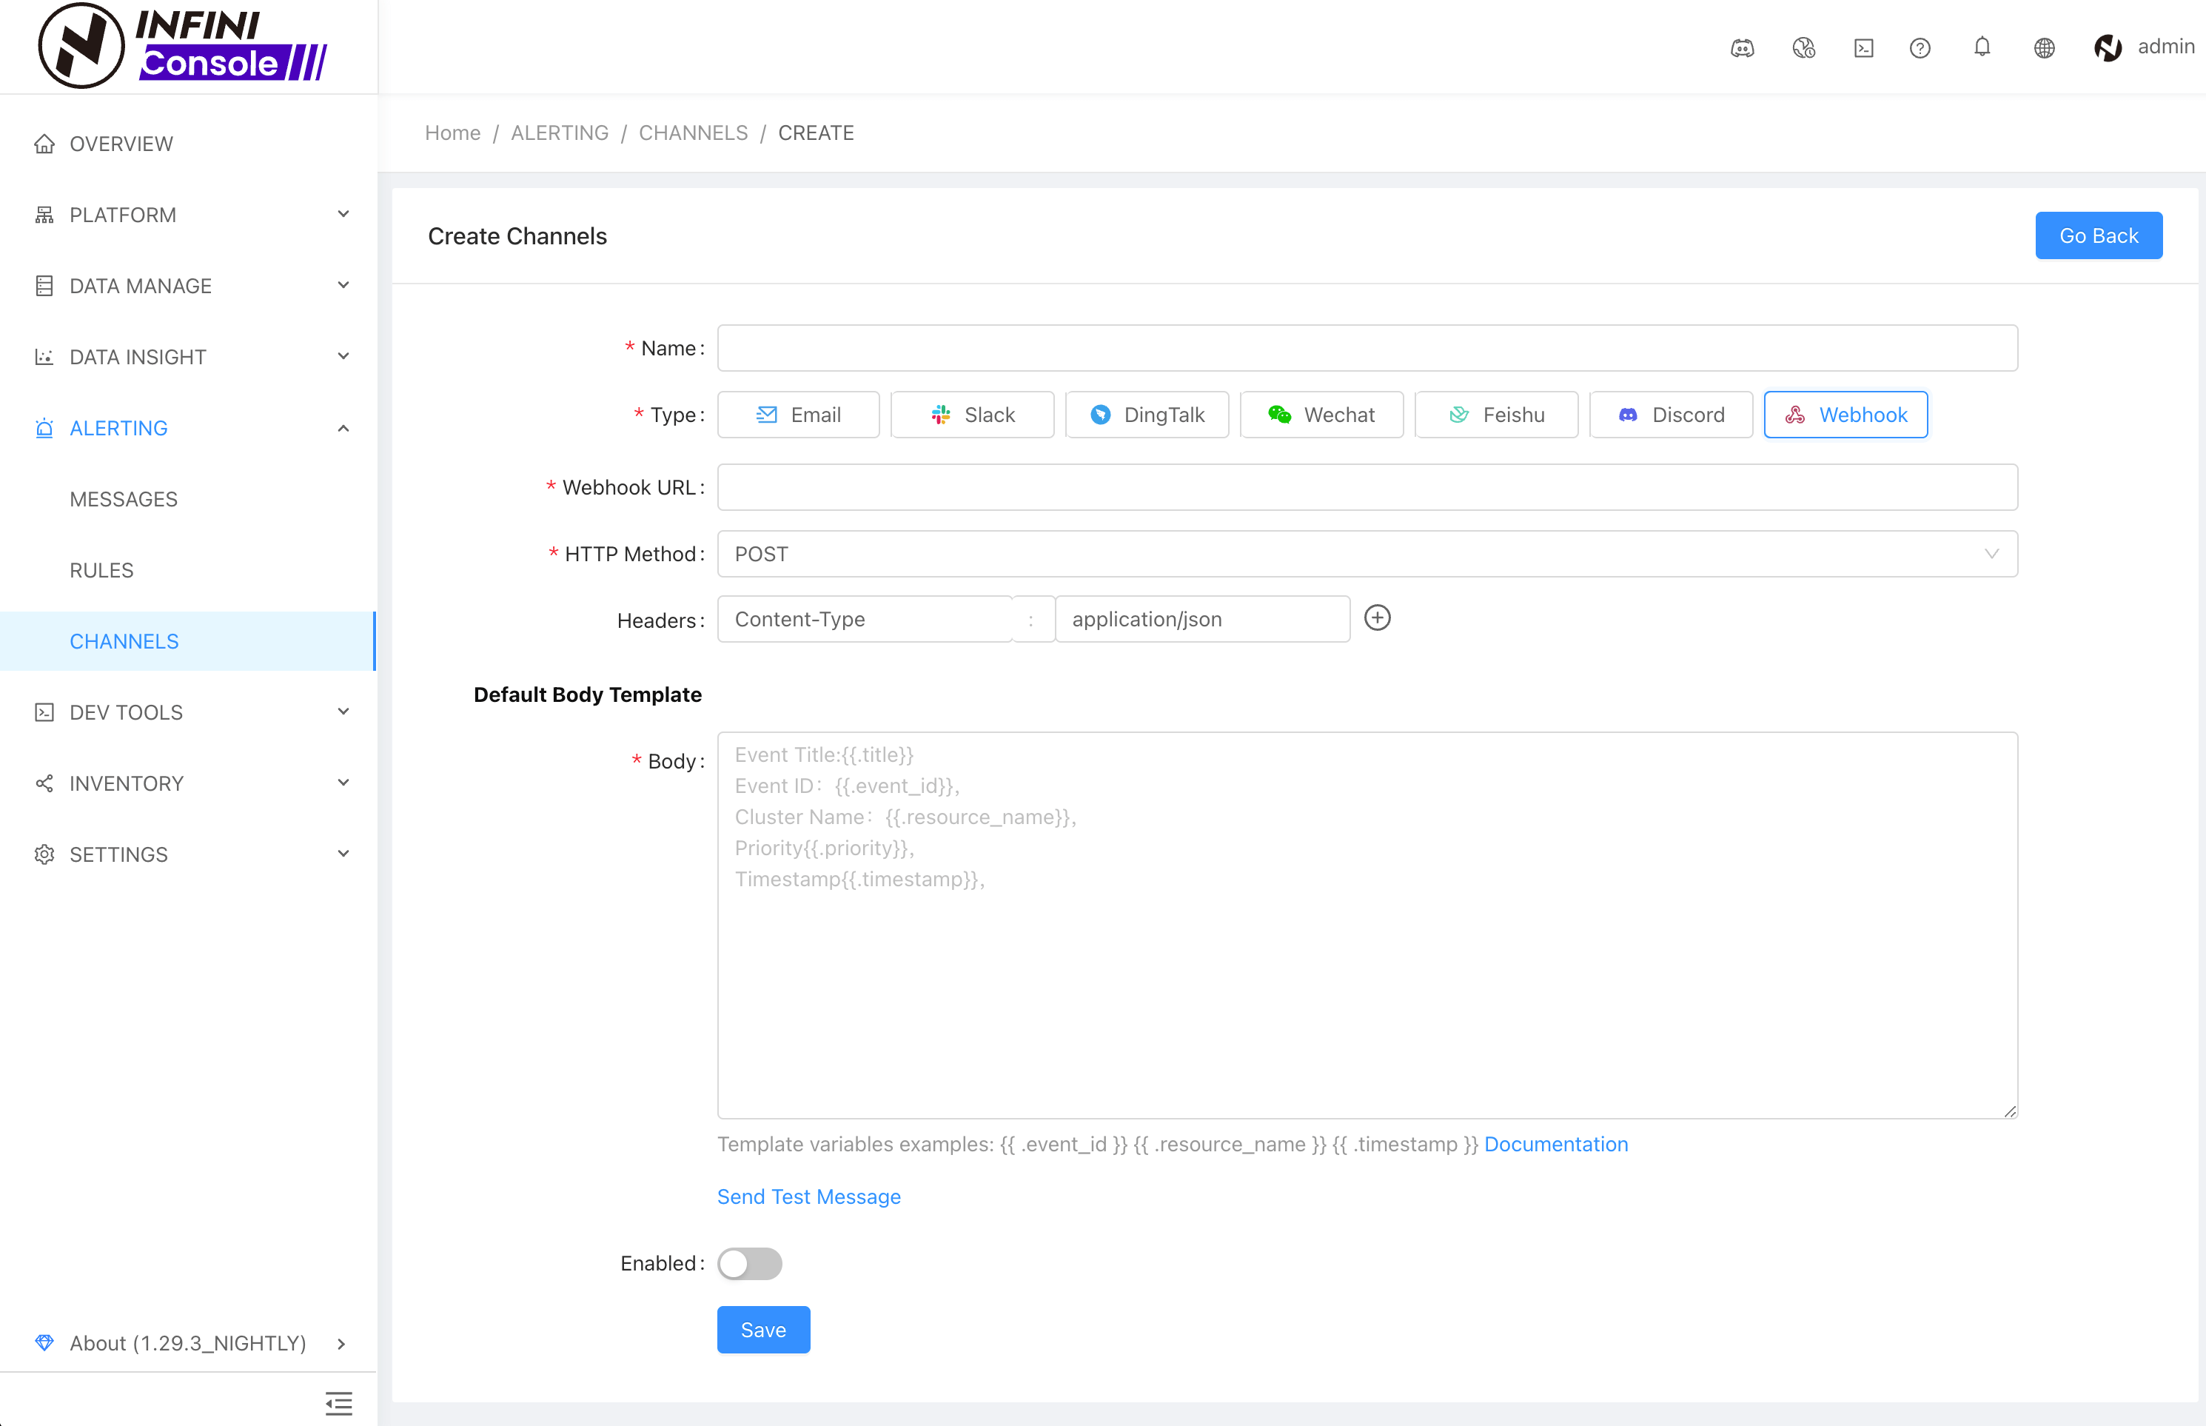Click the language globe icon
Screen dimensions: 2206x1426
point(2044,48)
